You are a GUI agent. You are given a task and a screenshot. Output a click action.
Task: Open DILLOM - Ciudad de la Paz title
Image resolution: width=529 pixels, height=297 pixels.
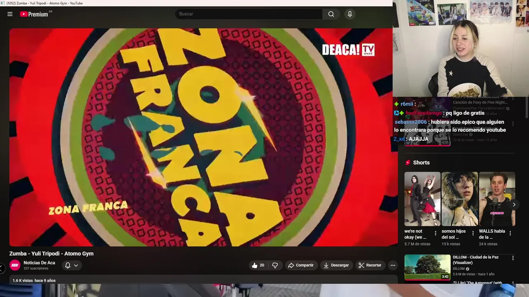[x=476, y=260]
